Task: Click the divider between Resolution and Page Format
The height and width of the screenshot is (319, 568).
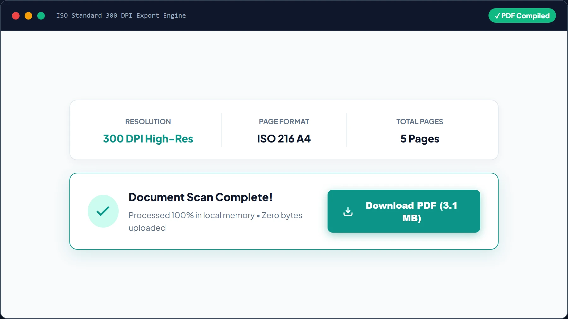Action: [x=221, y=130]
